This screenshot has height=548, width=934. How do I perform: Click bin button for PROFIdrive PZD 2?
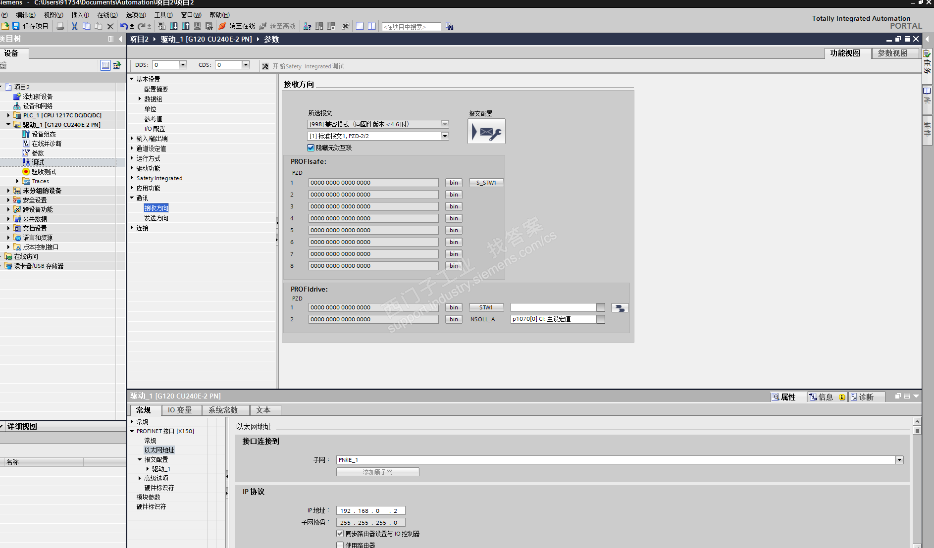click(454, 319)
